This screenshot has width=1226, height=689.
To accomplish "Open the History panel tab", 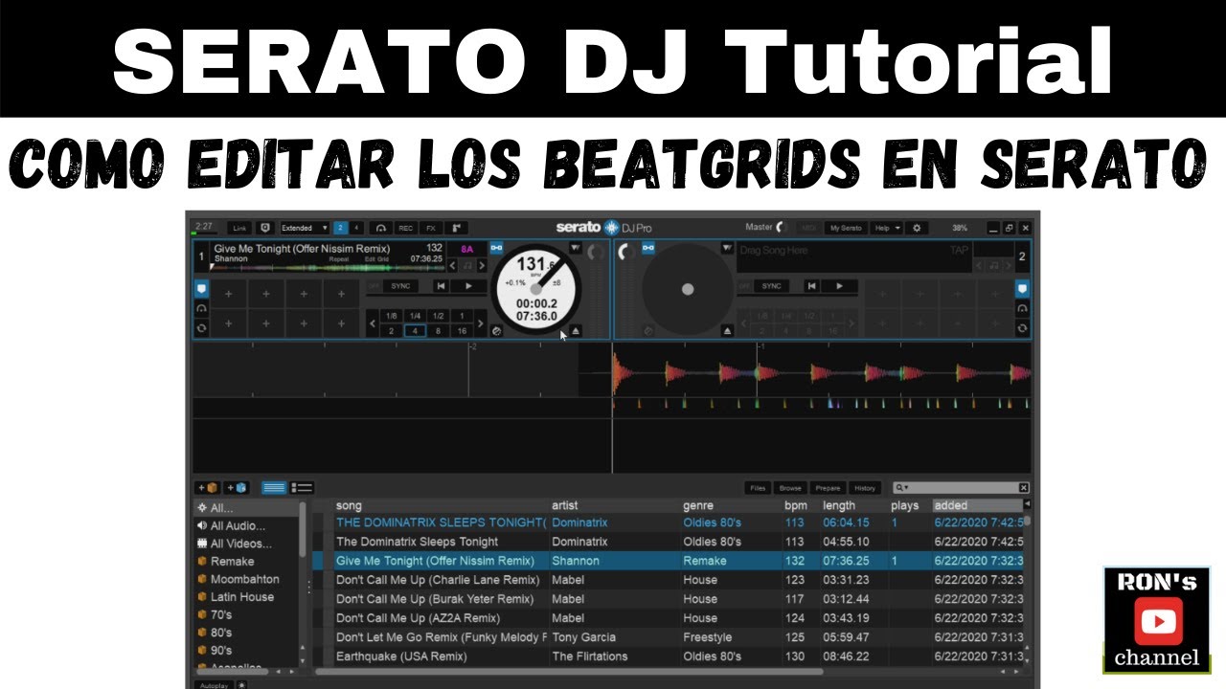I will (865, 488).
